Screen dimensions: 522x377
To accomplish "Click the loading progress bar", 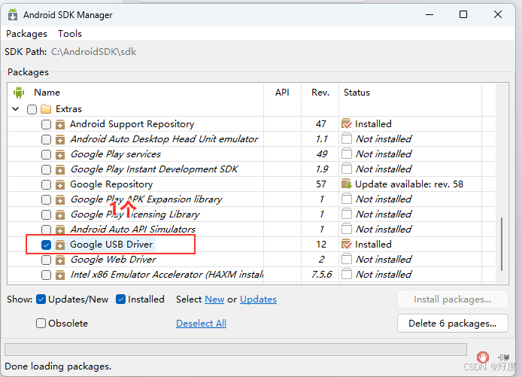I will click(235, 350).
